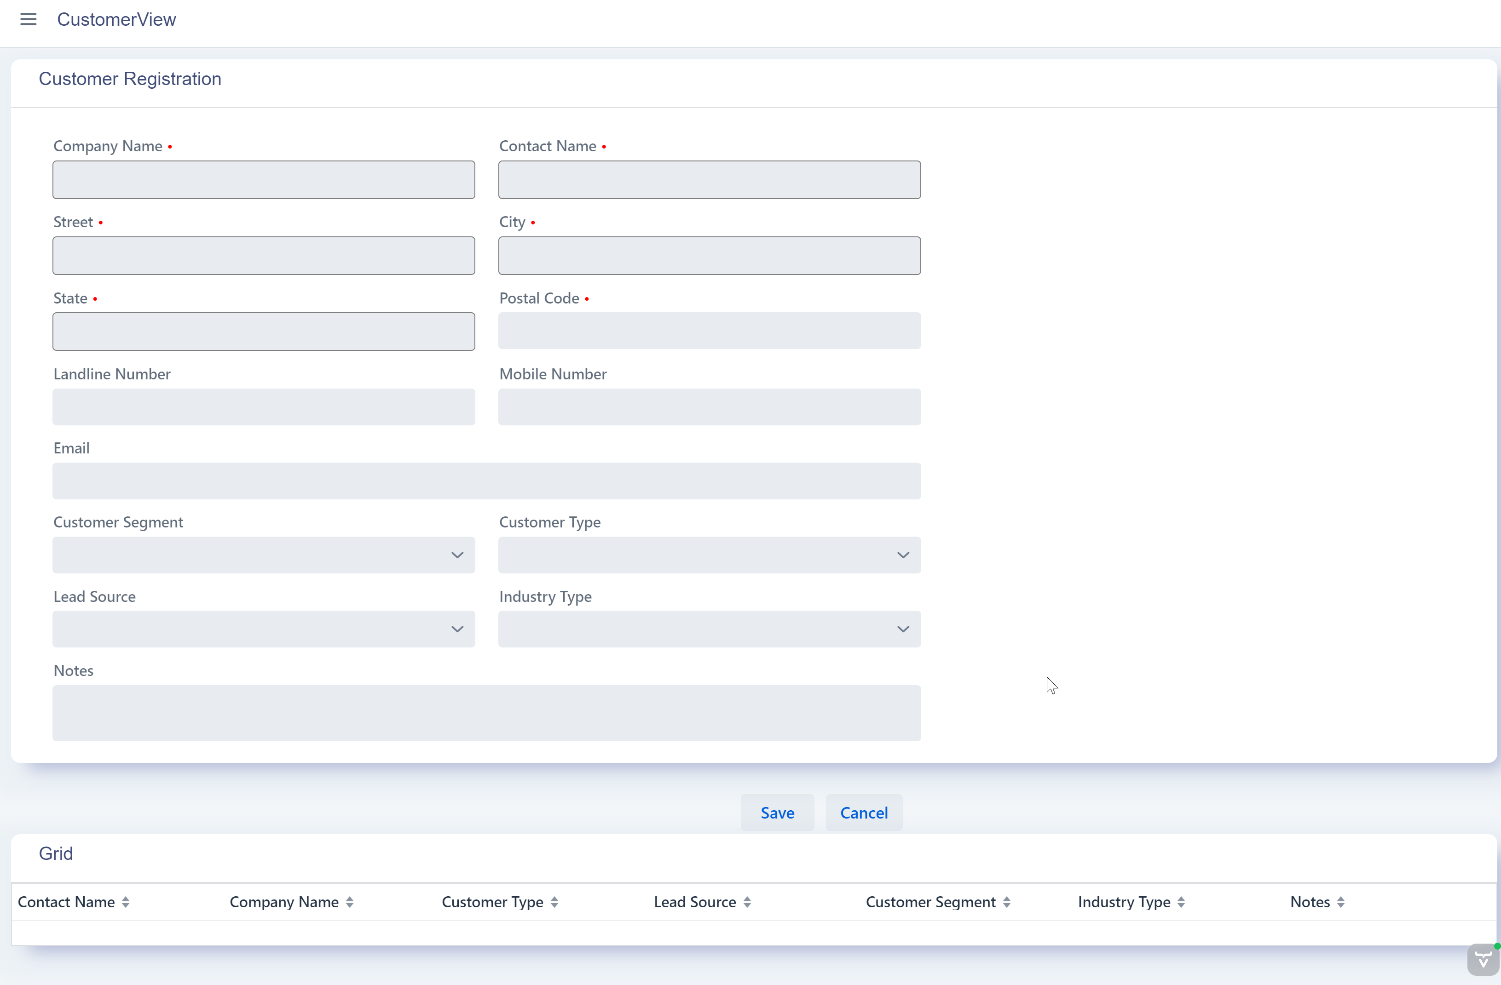The image size is (1501, 985).
Task: Sort grid by Notes column
Action: point(1341,902)
